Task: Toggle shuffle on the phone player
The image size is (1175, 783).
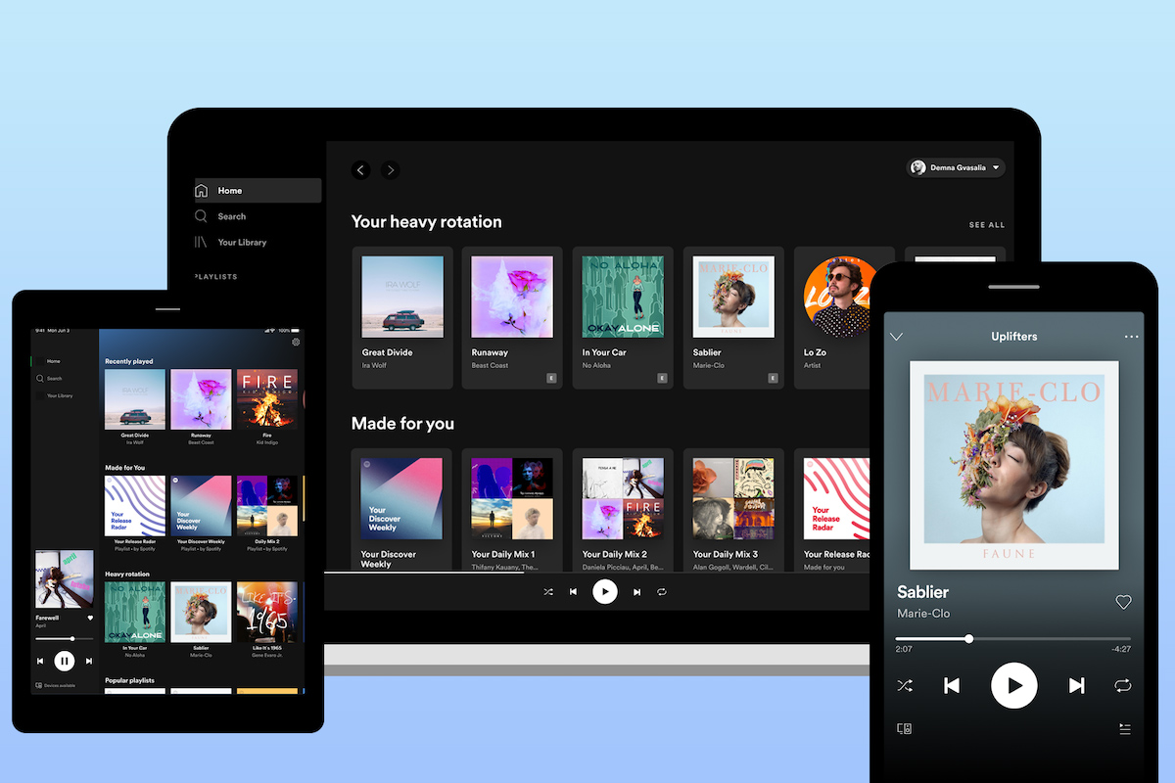Action: (x=905, y=685)
